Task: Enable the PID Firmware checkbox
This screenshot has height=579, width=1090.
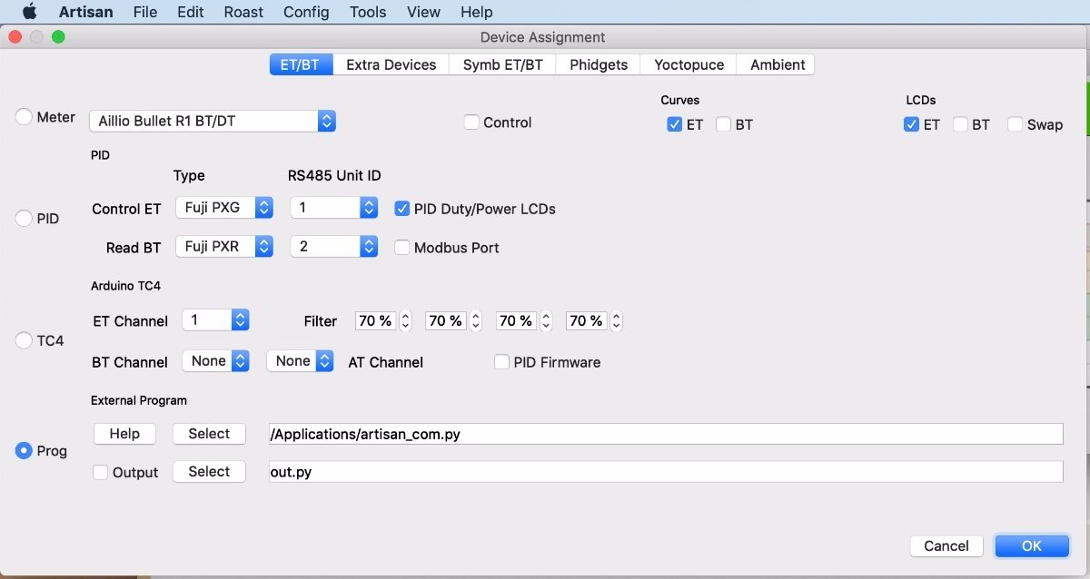Action: click(501, 362)
